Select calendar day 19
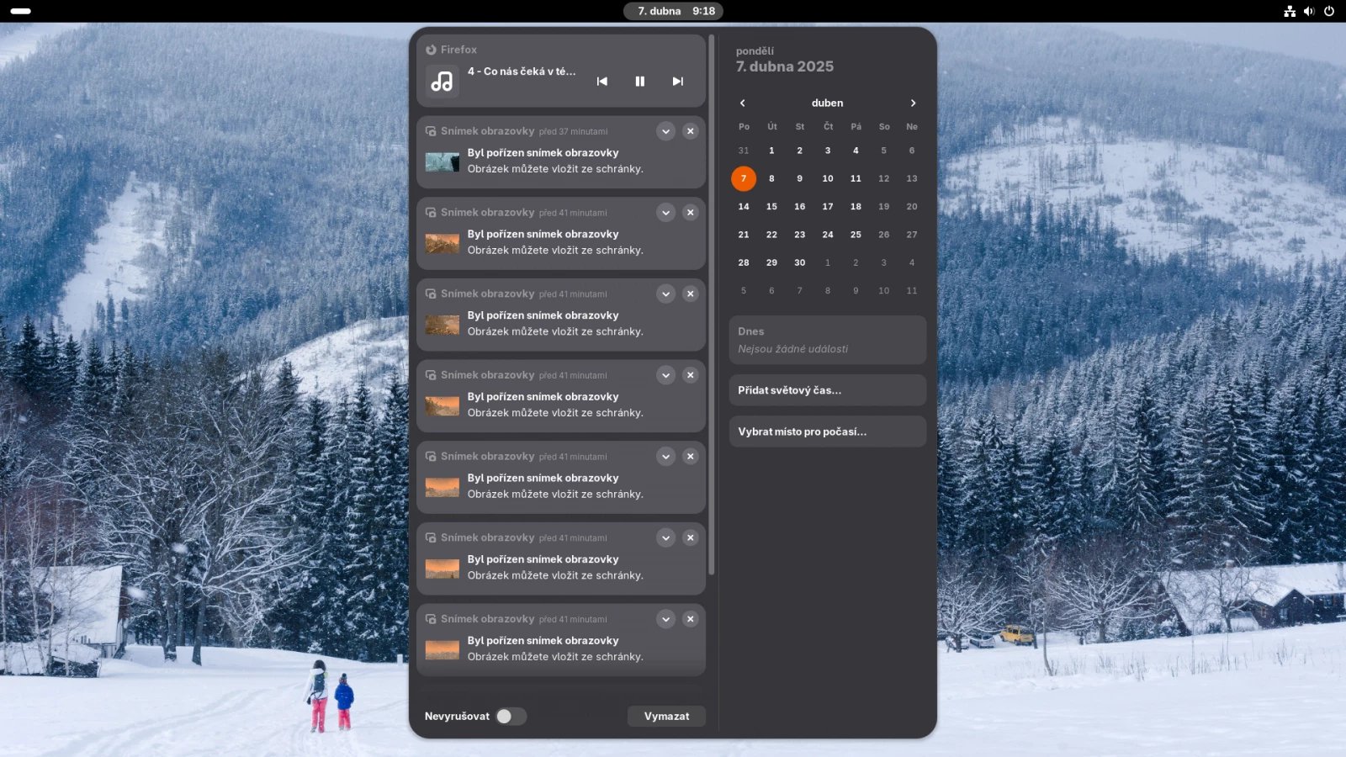 coord(883,206)
